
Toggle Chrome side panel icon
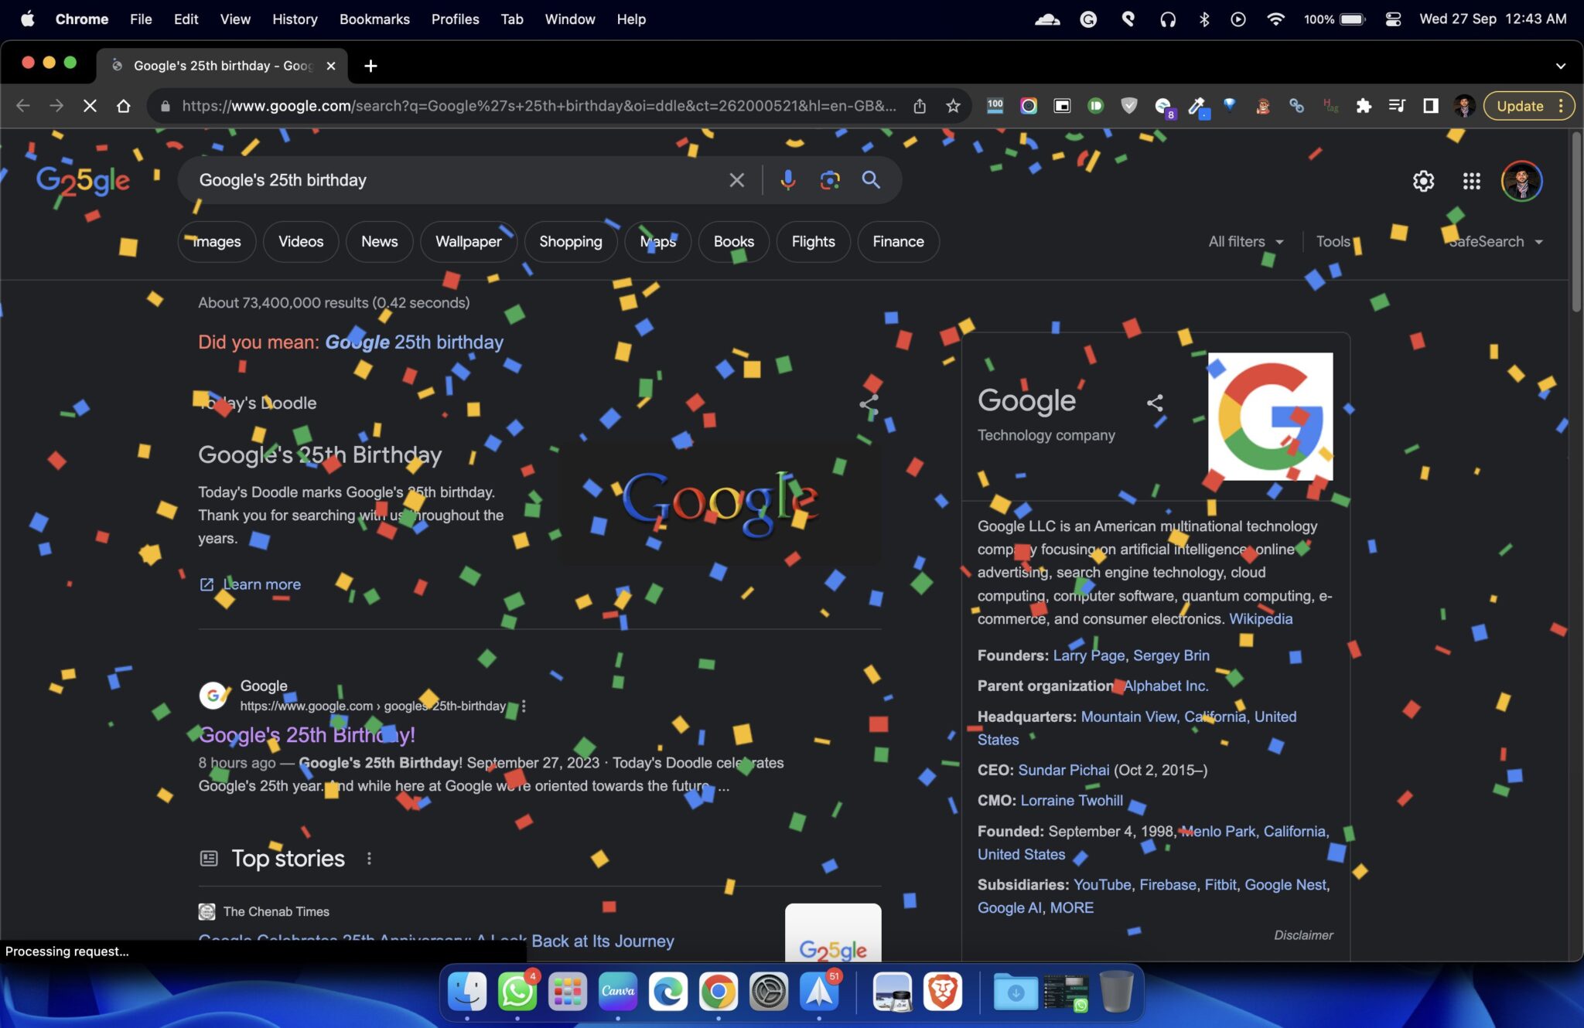pos(1430,106)
